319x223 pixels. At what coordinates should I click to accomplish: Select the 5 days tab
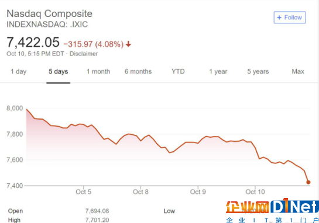tap(58, 71)
